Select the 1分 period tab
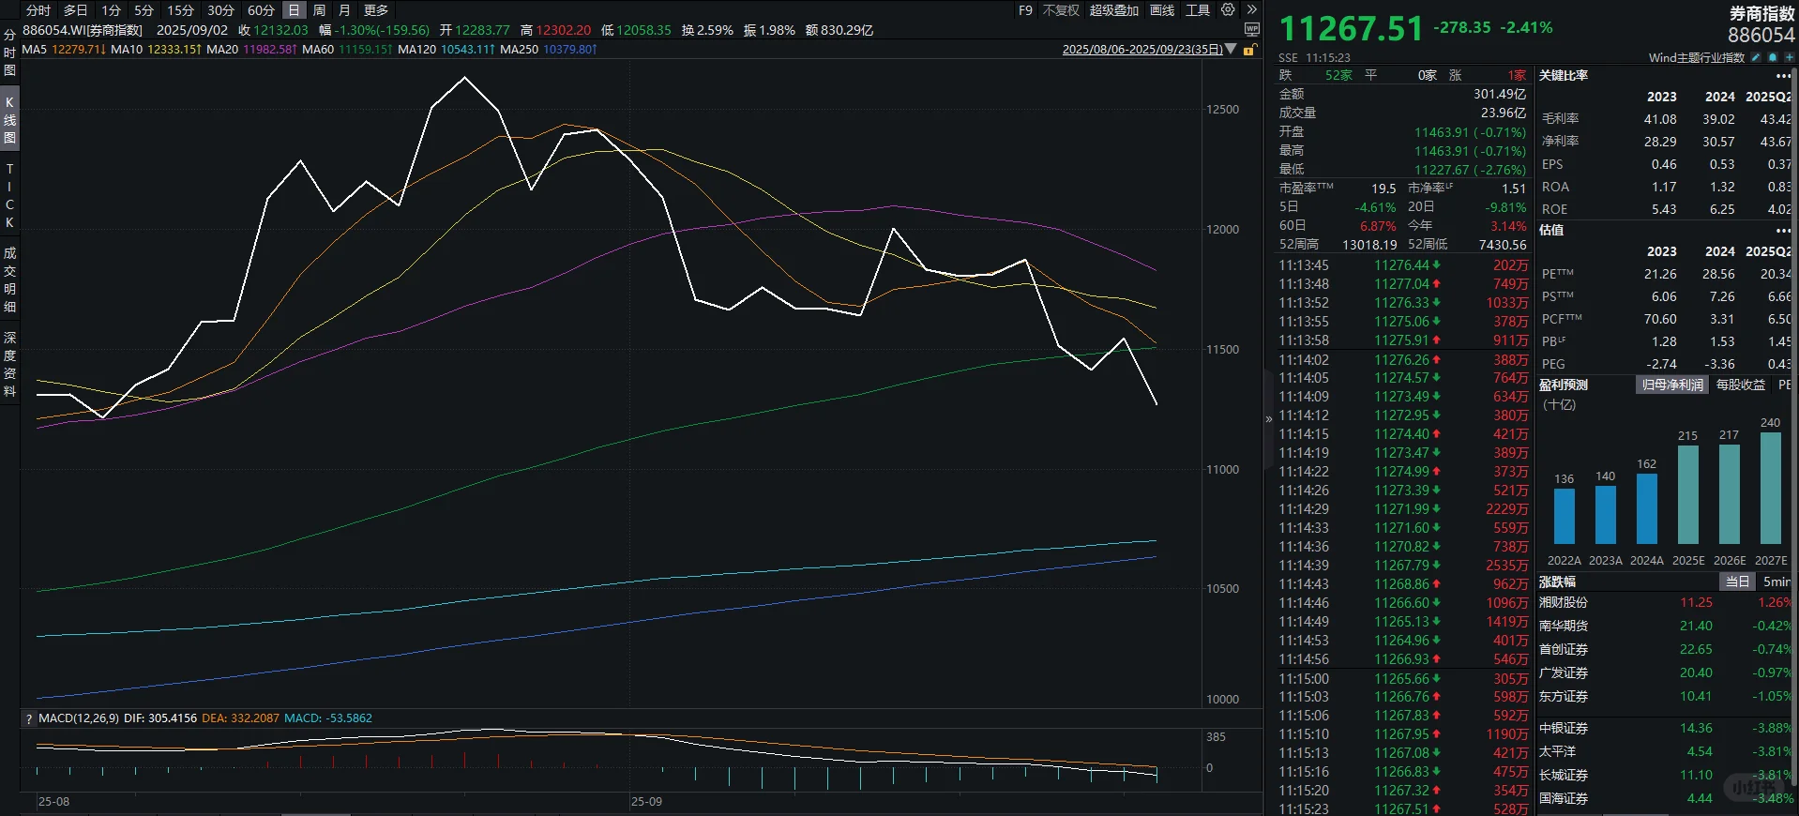 pyautogui.click(x=112, y=10)
